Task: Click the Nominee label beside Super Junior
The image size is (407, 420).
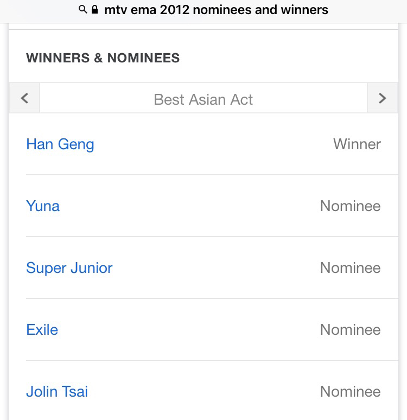Action: click(351, 268)
